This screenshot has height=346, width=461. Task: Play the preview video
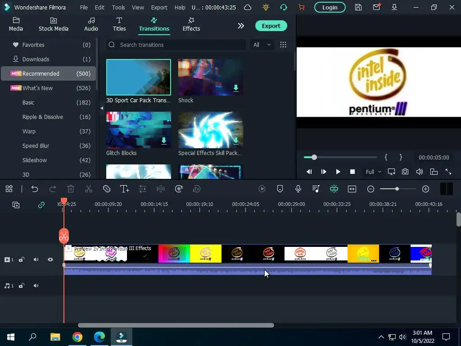click(338, 172)
